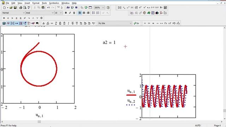Viewport: 226px width, 127px height.
Task: Print the worksheet with the printer icon
Action: (x=20, y=8)
